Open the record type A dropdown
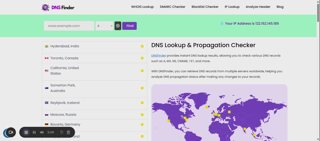 point(104,26)
